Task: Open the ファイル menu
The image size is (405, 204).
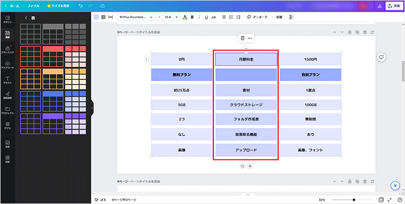Action: click(33, 6)
